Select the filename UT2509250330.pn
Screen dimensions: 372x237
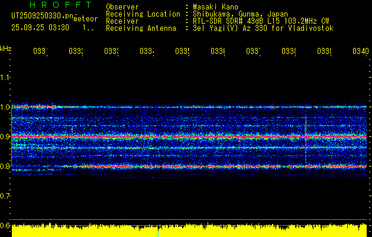click(42, 16)
